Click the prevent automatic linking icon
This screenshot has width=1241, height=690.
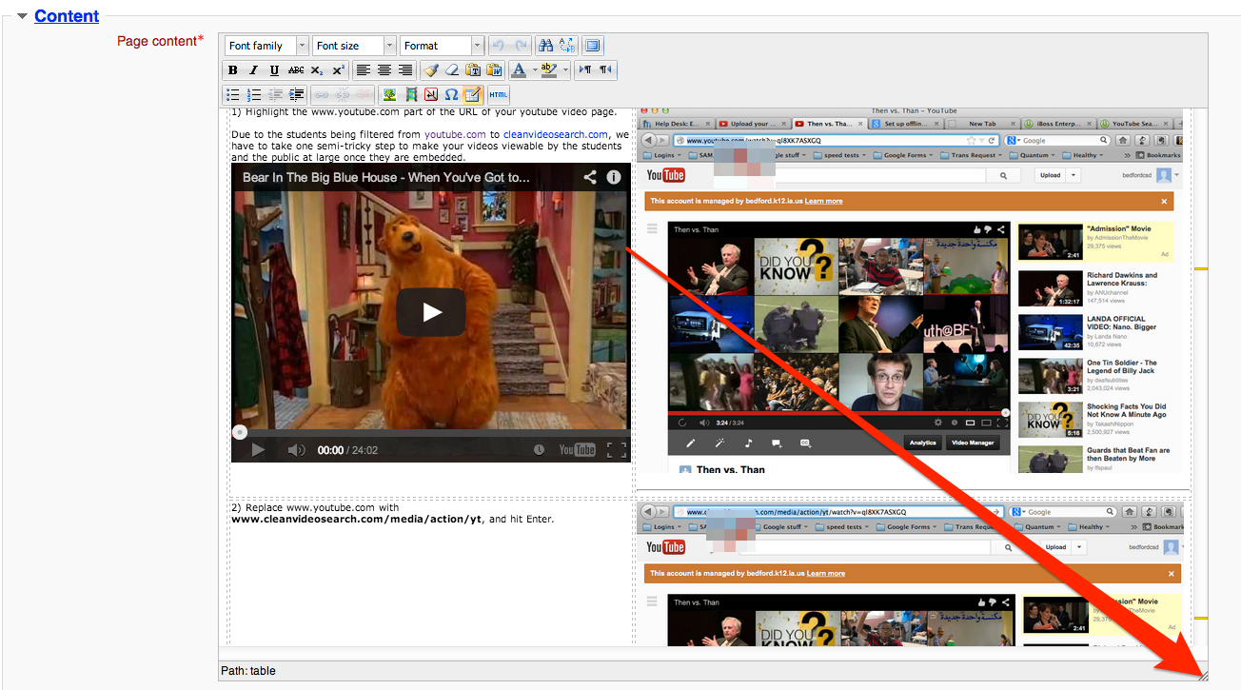pyautogui.click(x=364, y=94)
